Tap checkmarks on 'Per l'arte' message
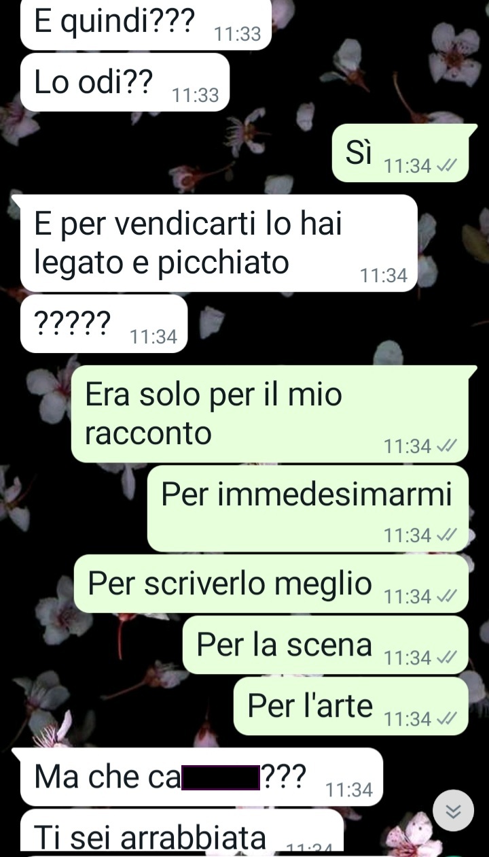489x857 pixels. pyautogui.click(x=446, y=718)
